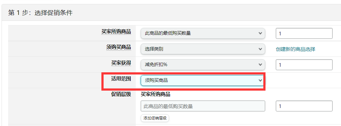This screenshot has width=341, height=126.
Task: Focus quantity field in 促销层级 row
Action: (304, 106)
